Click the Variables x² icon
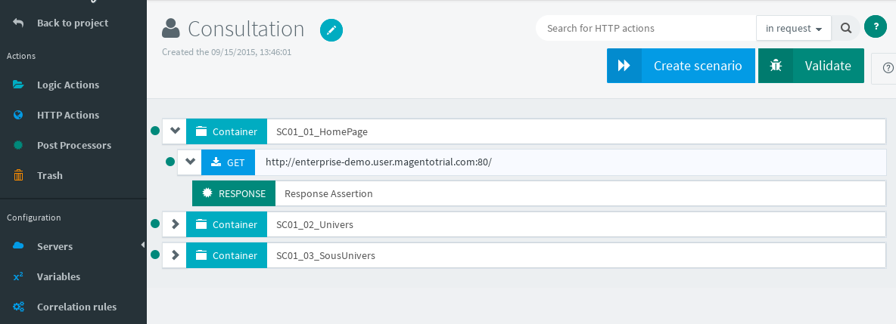This screenshot has width=896, height=324. (x=18, y=276)
